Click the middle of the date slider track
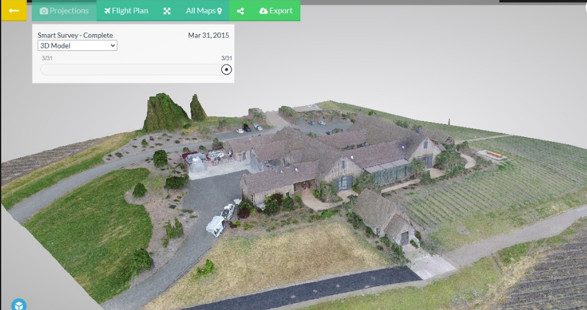The width and height of the screenshot is (587, 310). (x=132, y=69)
